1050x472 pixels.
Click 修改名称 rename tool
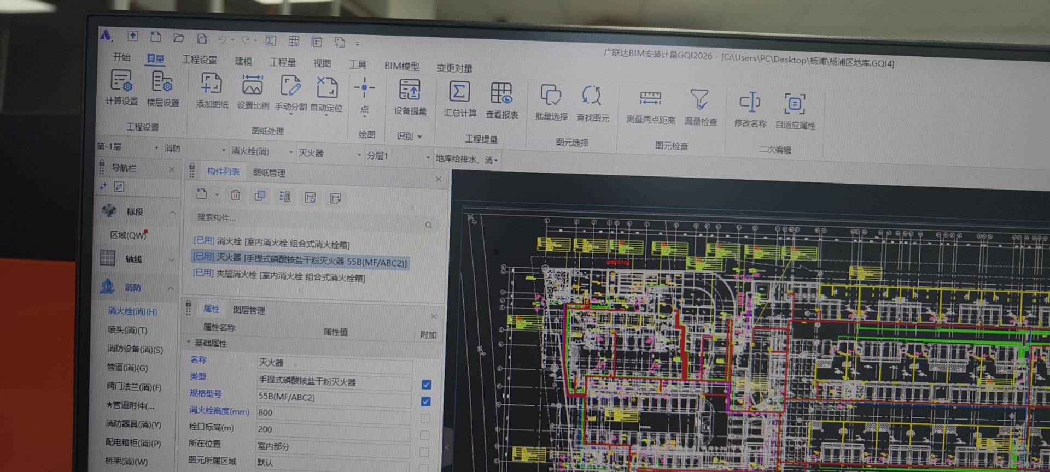pos(750,110)
